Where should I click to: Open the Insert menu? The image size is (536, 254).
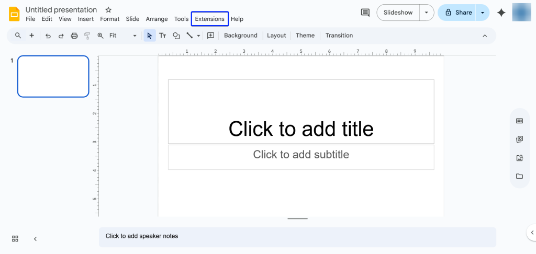[x=86, y=19]
